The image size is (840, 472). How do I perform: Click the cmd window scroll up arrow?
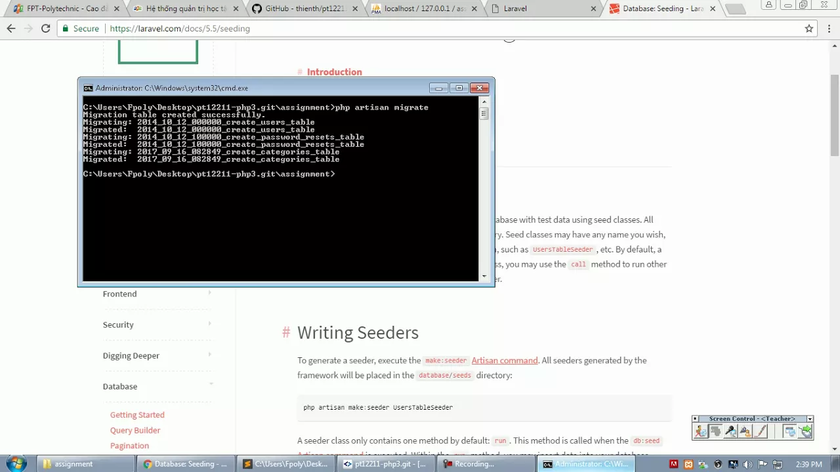tap(484, 102)
